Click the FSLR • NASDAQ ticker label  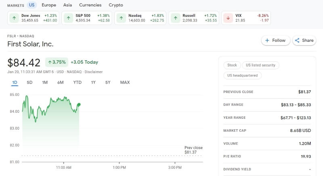(21, 36)
